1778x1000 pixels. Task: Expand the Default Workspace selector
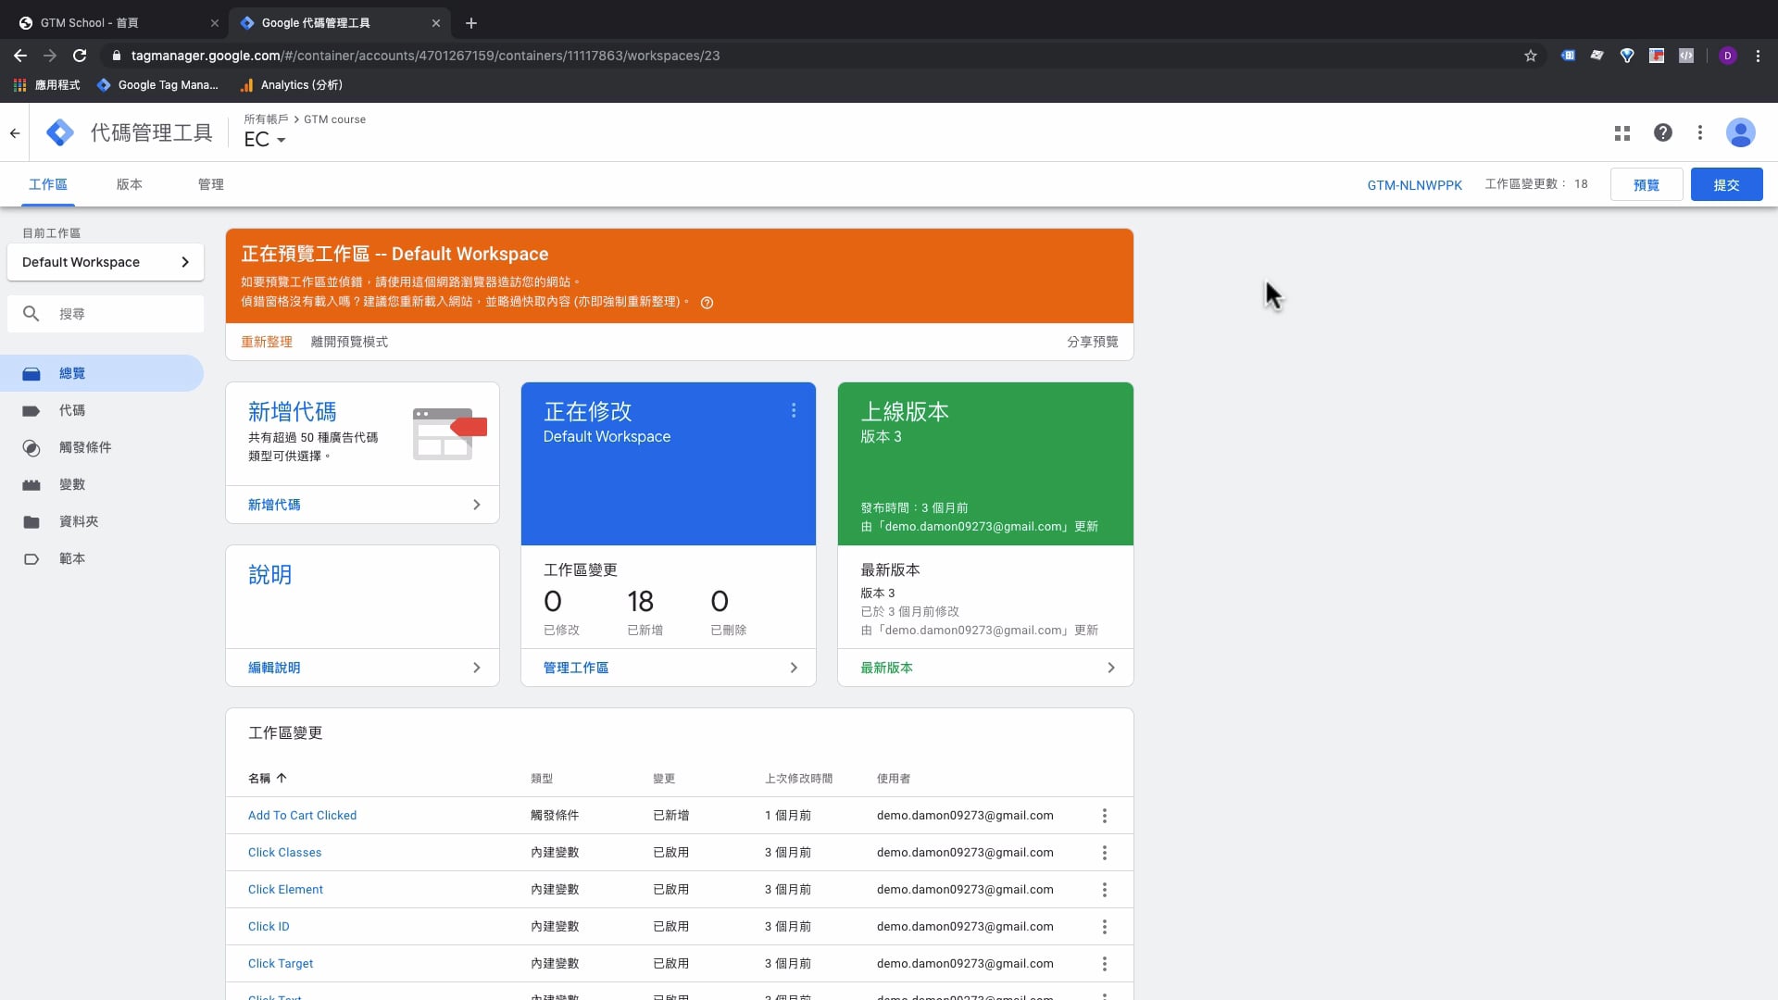pos(105,262)
